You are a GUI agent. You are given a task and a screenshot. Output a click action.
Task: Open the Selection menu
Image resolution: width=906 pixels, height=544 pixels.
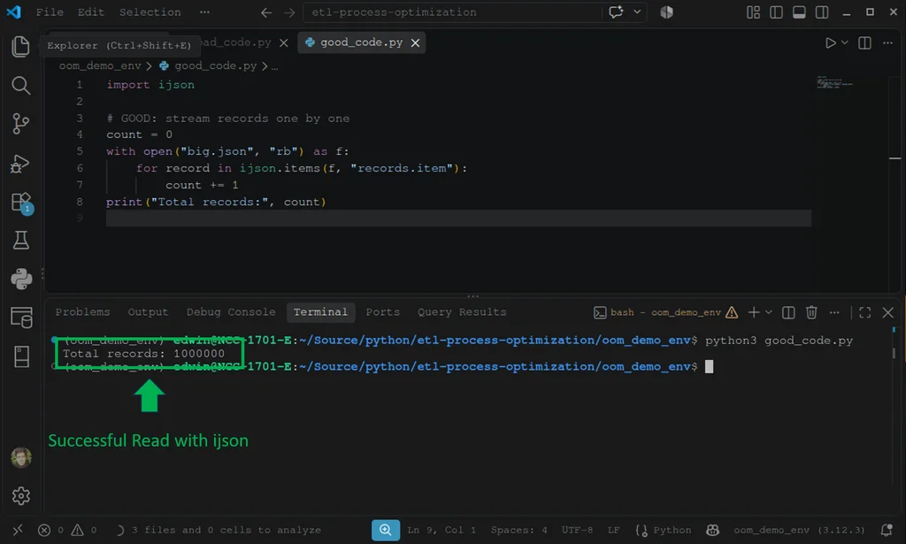point(150,12)
